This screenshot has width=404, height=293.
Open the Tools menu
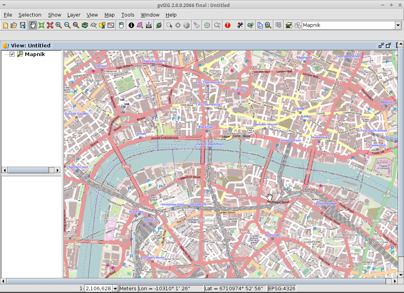tap(128, 15)
